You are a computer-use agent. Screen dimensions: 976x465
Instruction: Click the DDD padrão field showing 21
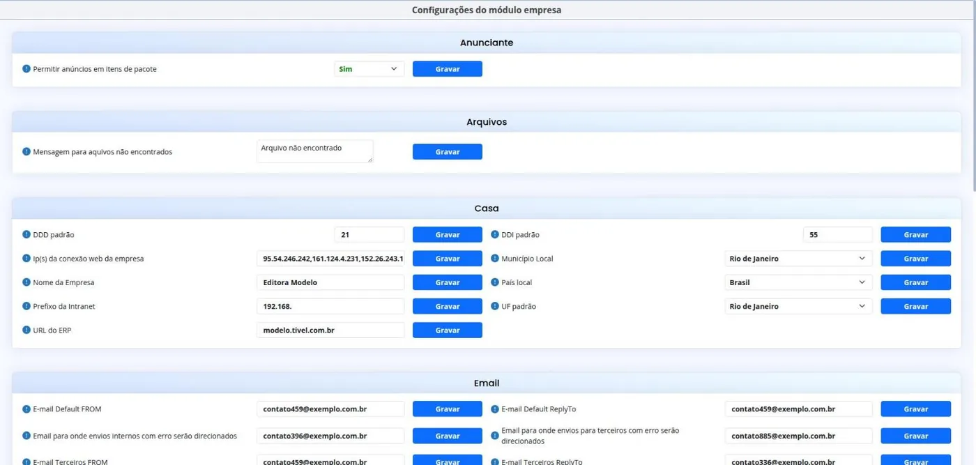click(369, 235)
